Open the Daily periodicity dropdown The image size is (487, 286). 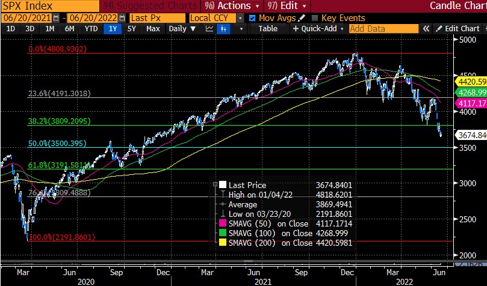[x=183, y=29]
